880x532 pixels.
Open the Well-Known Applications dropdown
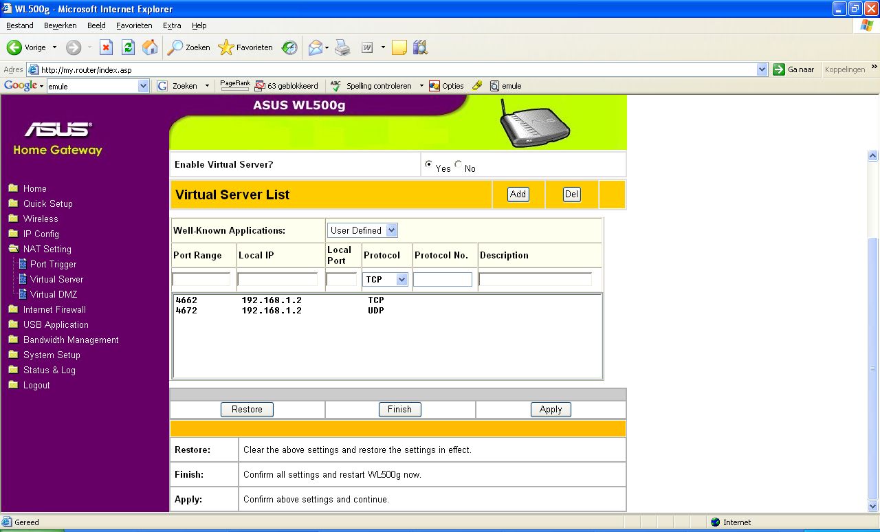(362, 230)
